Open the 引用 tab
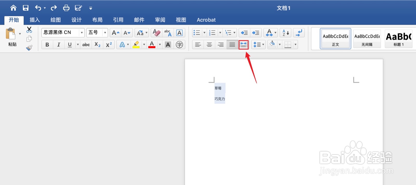416x185 pixels. (118, 20)
